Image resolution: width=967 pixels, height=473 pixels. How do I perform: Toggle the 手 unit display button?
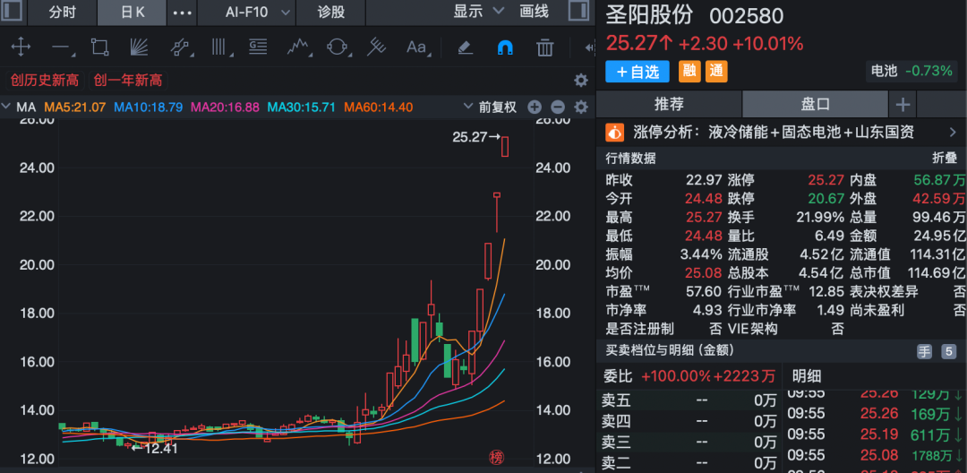tap(923, 351)
